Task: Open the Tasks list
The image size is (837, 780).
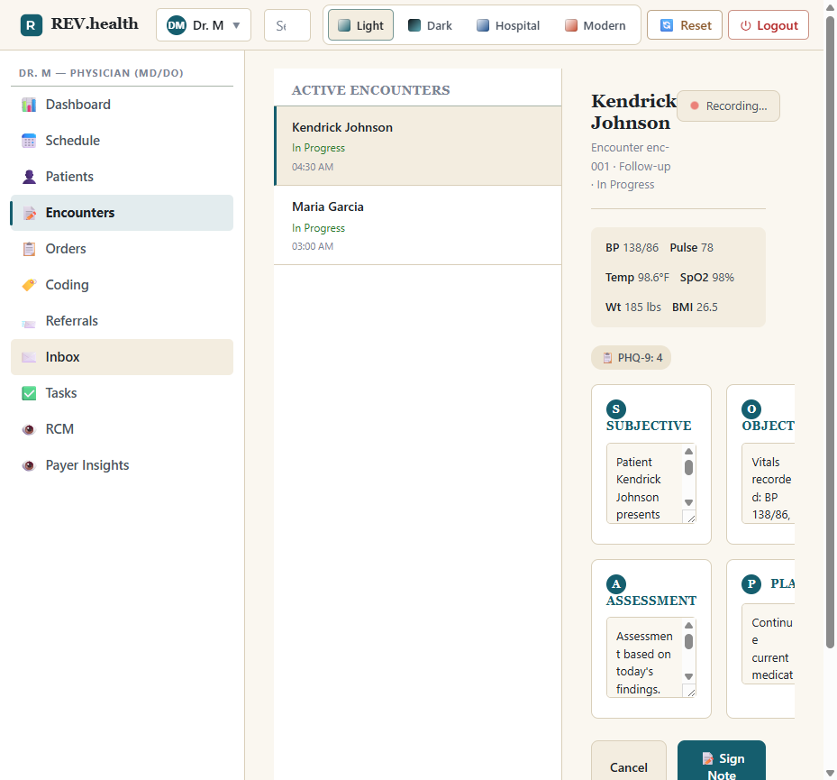Action: (122, 393)
